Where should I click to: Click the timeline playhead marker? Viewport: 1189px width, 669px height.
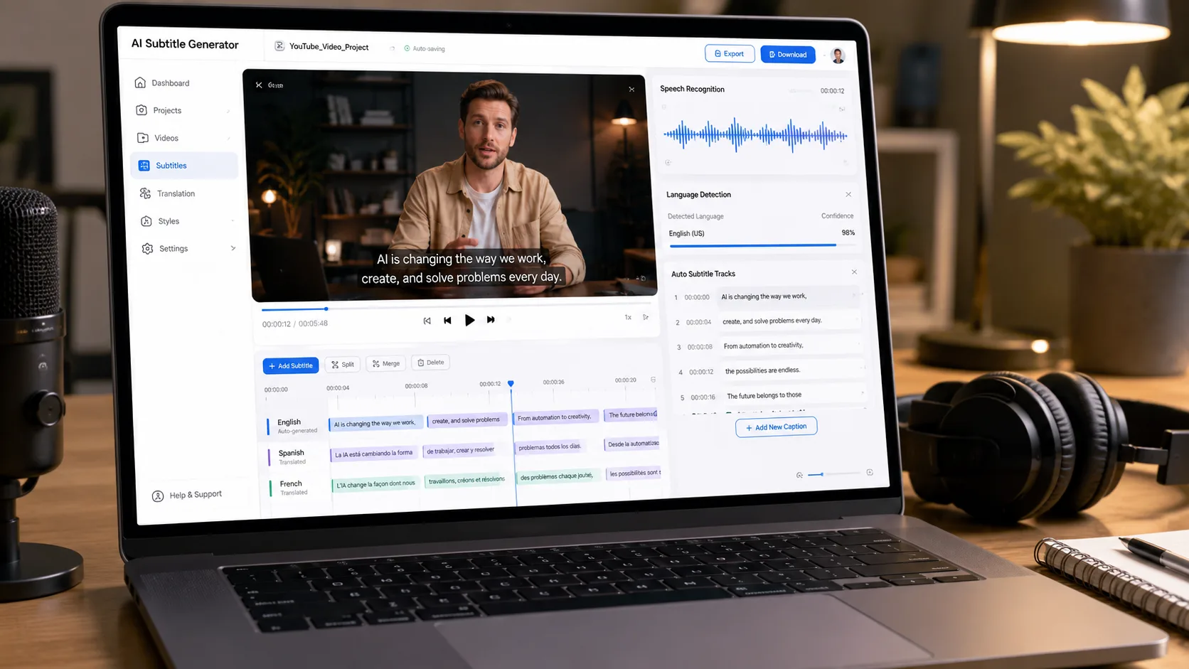(511, 384)
